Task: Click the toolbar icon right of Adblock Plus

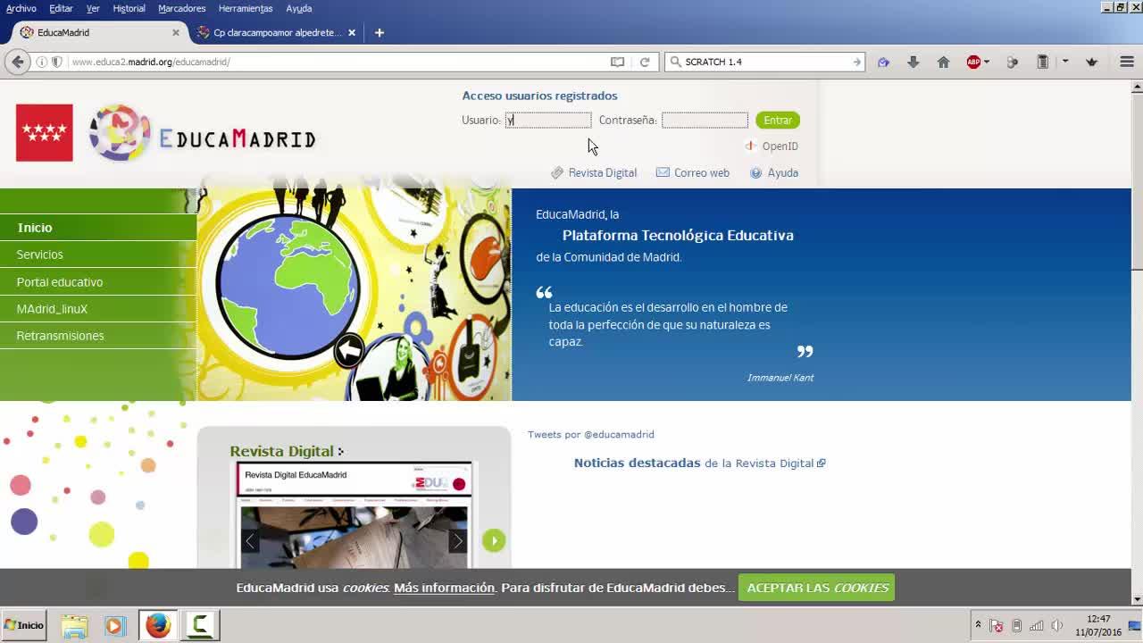Action: coord(1012,62)
